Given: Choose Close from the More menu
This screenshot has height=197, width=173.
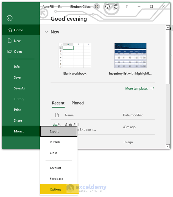Looking at the screenshot, I should tap(59, 153).
